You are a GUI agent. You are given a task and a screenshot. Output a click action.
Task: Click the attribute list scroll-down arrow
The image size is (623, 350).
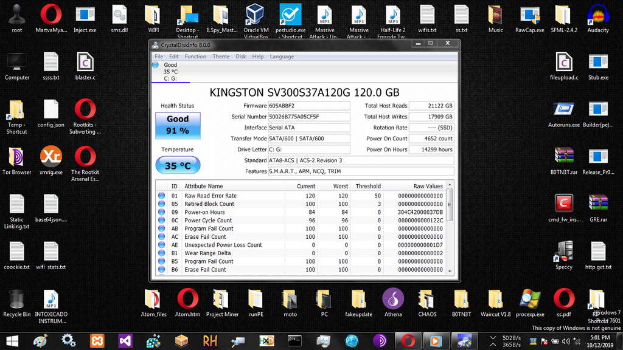pos(450,271)
